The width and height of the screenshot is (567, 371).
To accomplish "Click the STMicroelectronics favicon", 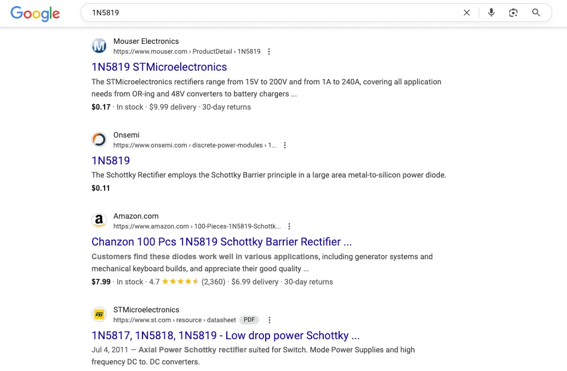I will click(99, 315).
